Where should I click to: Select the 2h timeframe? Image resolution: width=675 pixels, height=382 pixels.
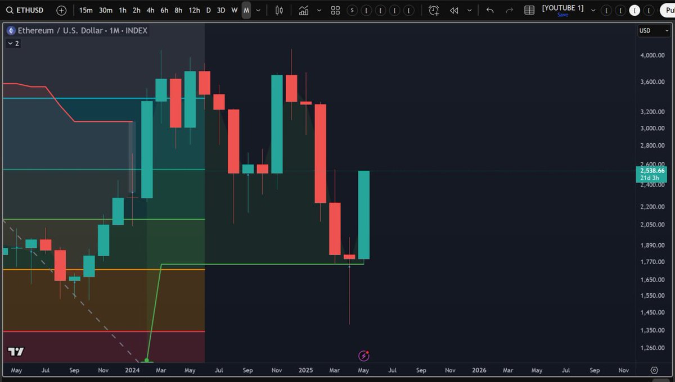coord(136,10)
